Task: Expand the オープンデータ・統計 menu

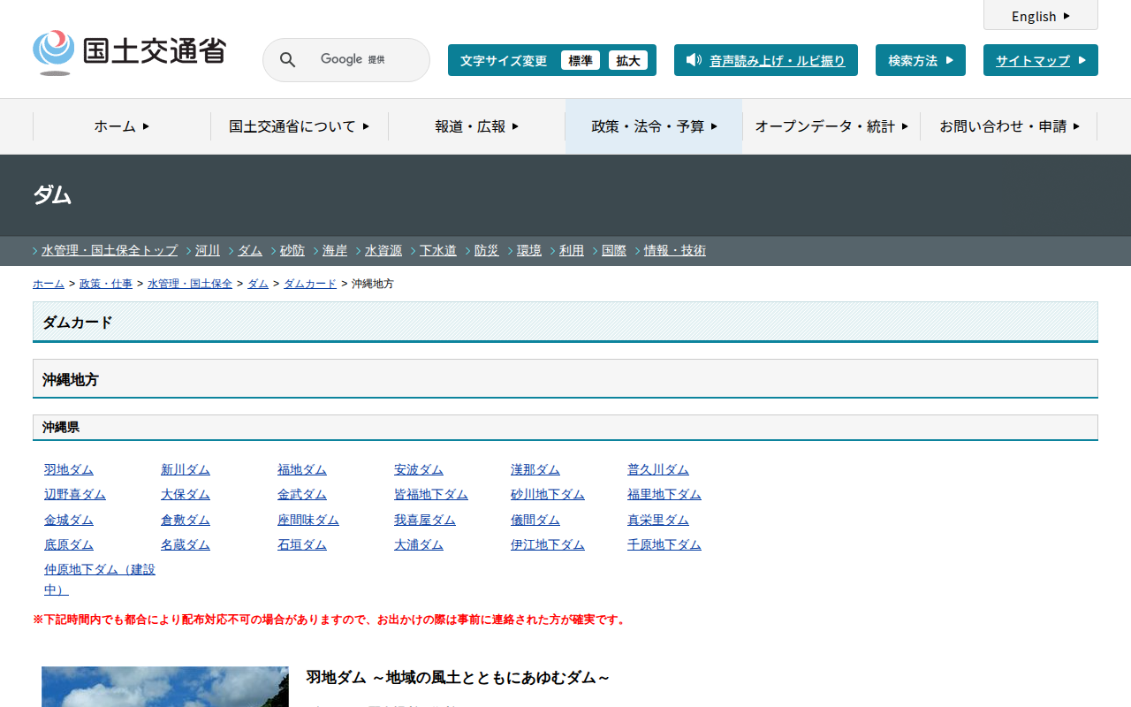Action: [831, 126]
